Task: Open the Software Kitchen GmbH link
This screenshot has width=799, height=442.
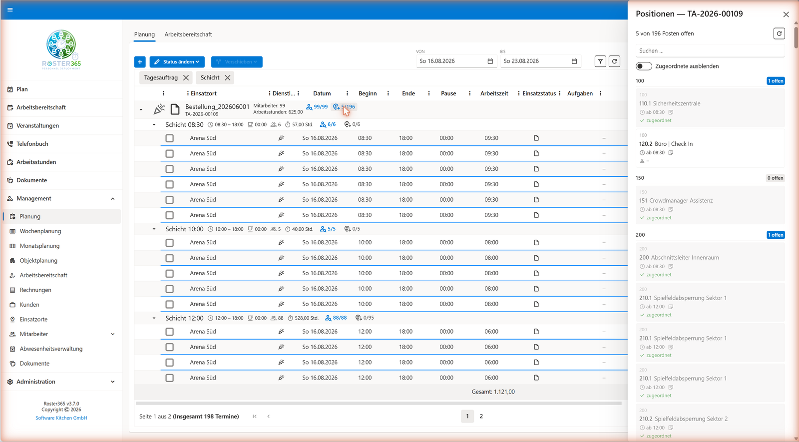Action: coord(61,418)
